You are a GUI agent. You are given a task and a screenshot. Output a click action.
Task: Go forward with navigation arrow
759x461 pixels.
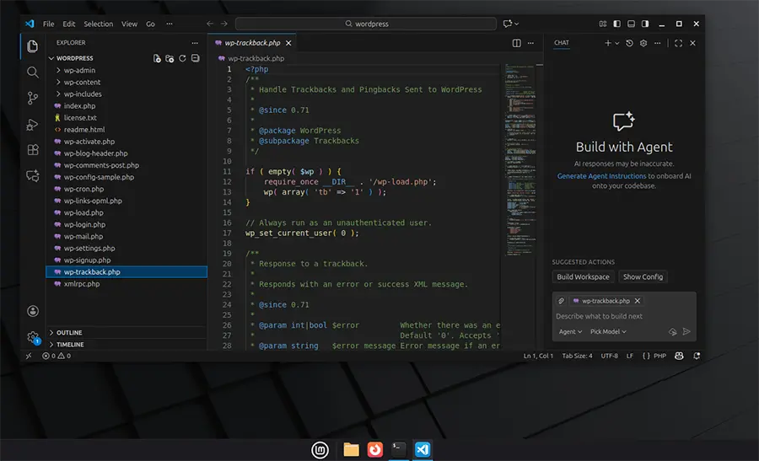pyautogui.click(x=223, y=24)
